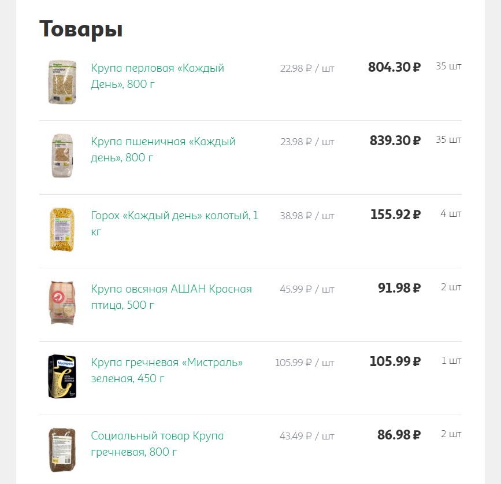
Task: Open the wheat groats product image
Action: pyautogui.click(x=62, y=156)
